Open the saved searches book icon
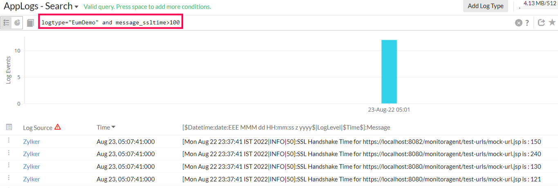The image size is (558, 188). 31,23
